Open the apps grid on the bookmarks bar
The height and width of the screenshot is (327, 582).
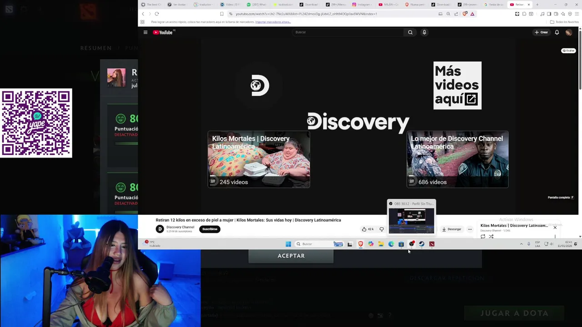click(x=142, y=22)
